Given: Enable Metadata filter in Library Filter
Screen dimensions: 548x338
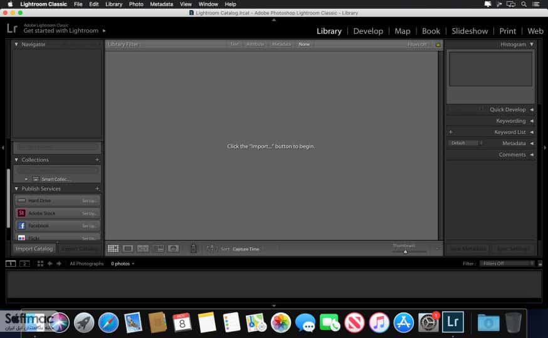Looking at the screenshot, I should pos(282,44).
